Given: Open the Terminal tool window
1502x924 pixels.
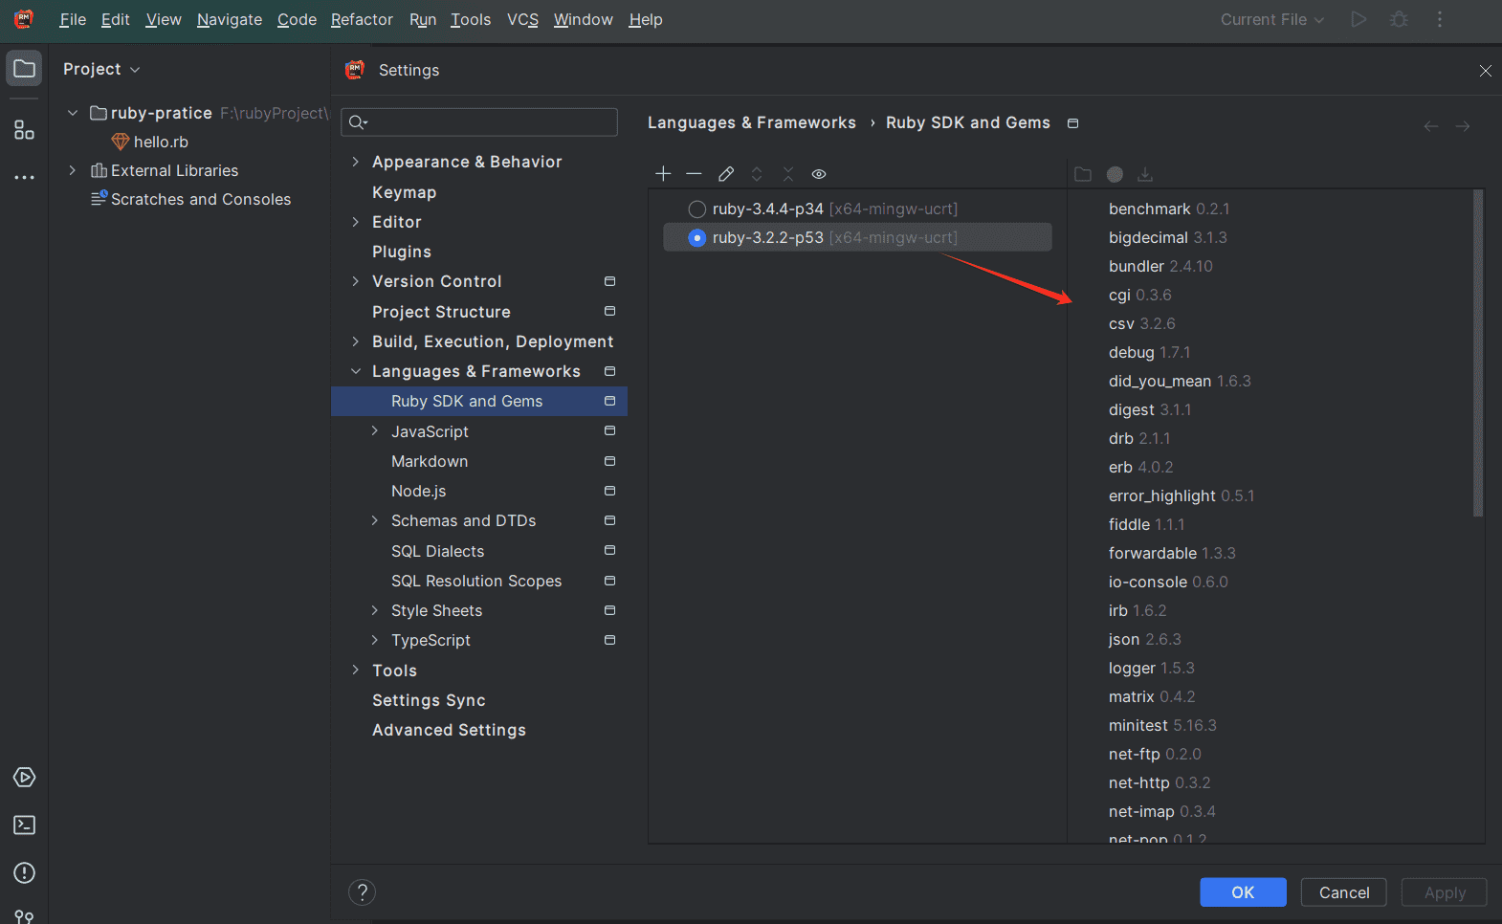Looking at the screenshot, I should 25,825.
